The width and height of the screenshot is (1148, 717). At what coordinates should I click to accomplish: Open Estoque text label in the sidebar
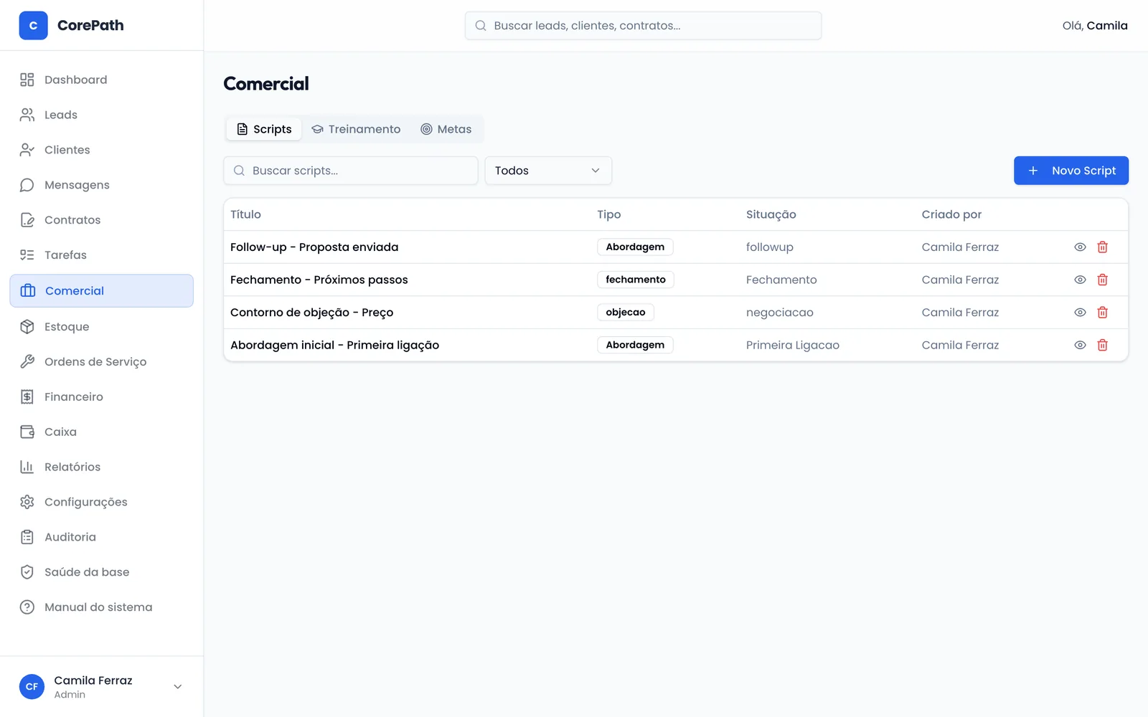click(67, 327)
